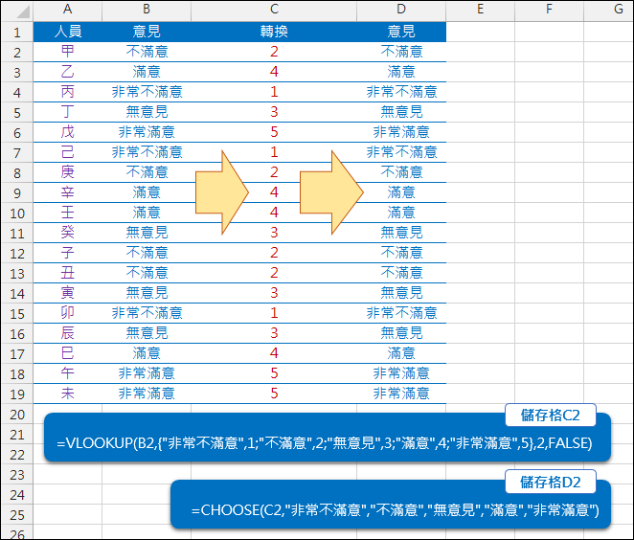Click cell 己 in row 7
This screenshot has width=634, height=540.
(x=68, y=152)
